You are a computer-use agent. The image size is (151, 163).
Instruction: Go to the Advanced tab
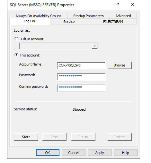(x=123, y=16)
